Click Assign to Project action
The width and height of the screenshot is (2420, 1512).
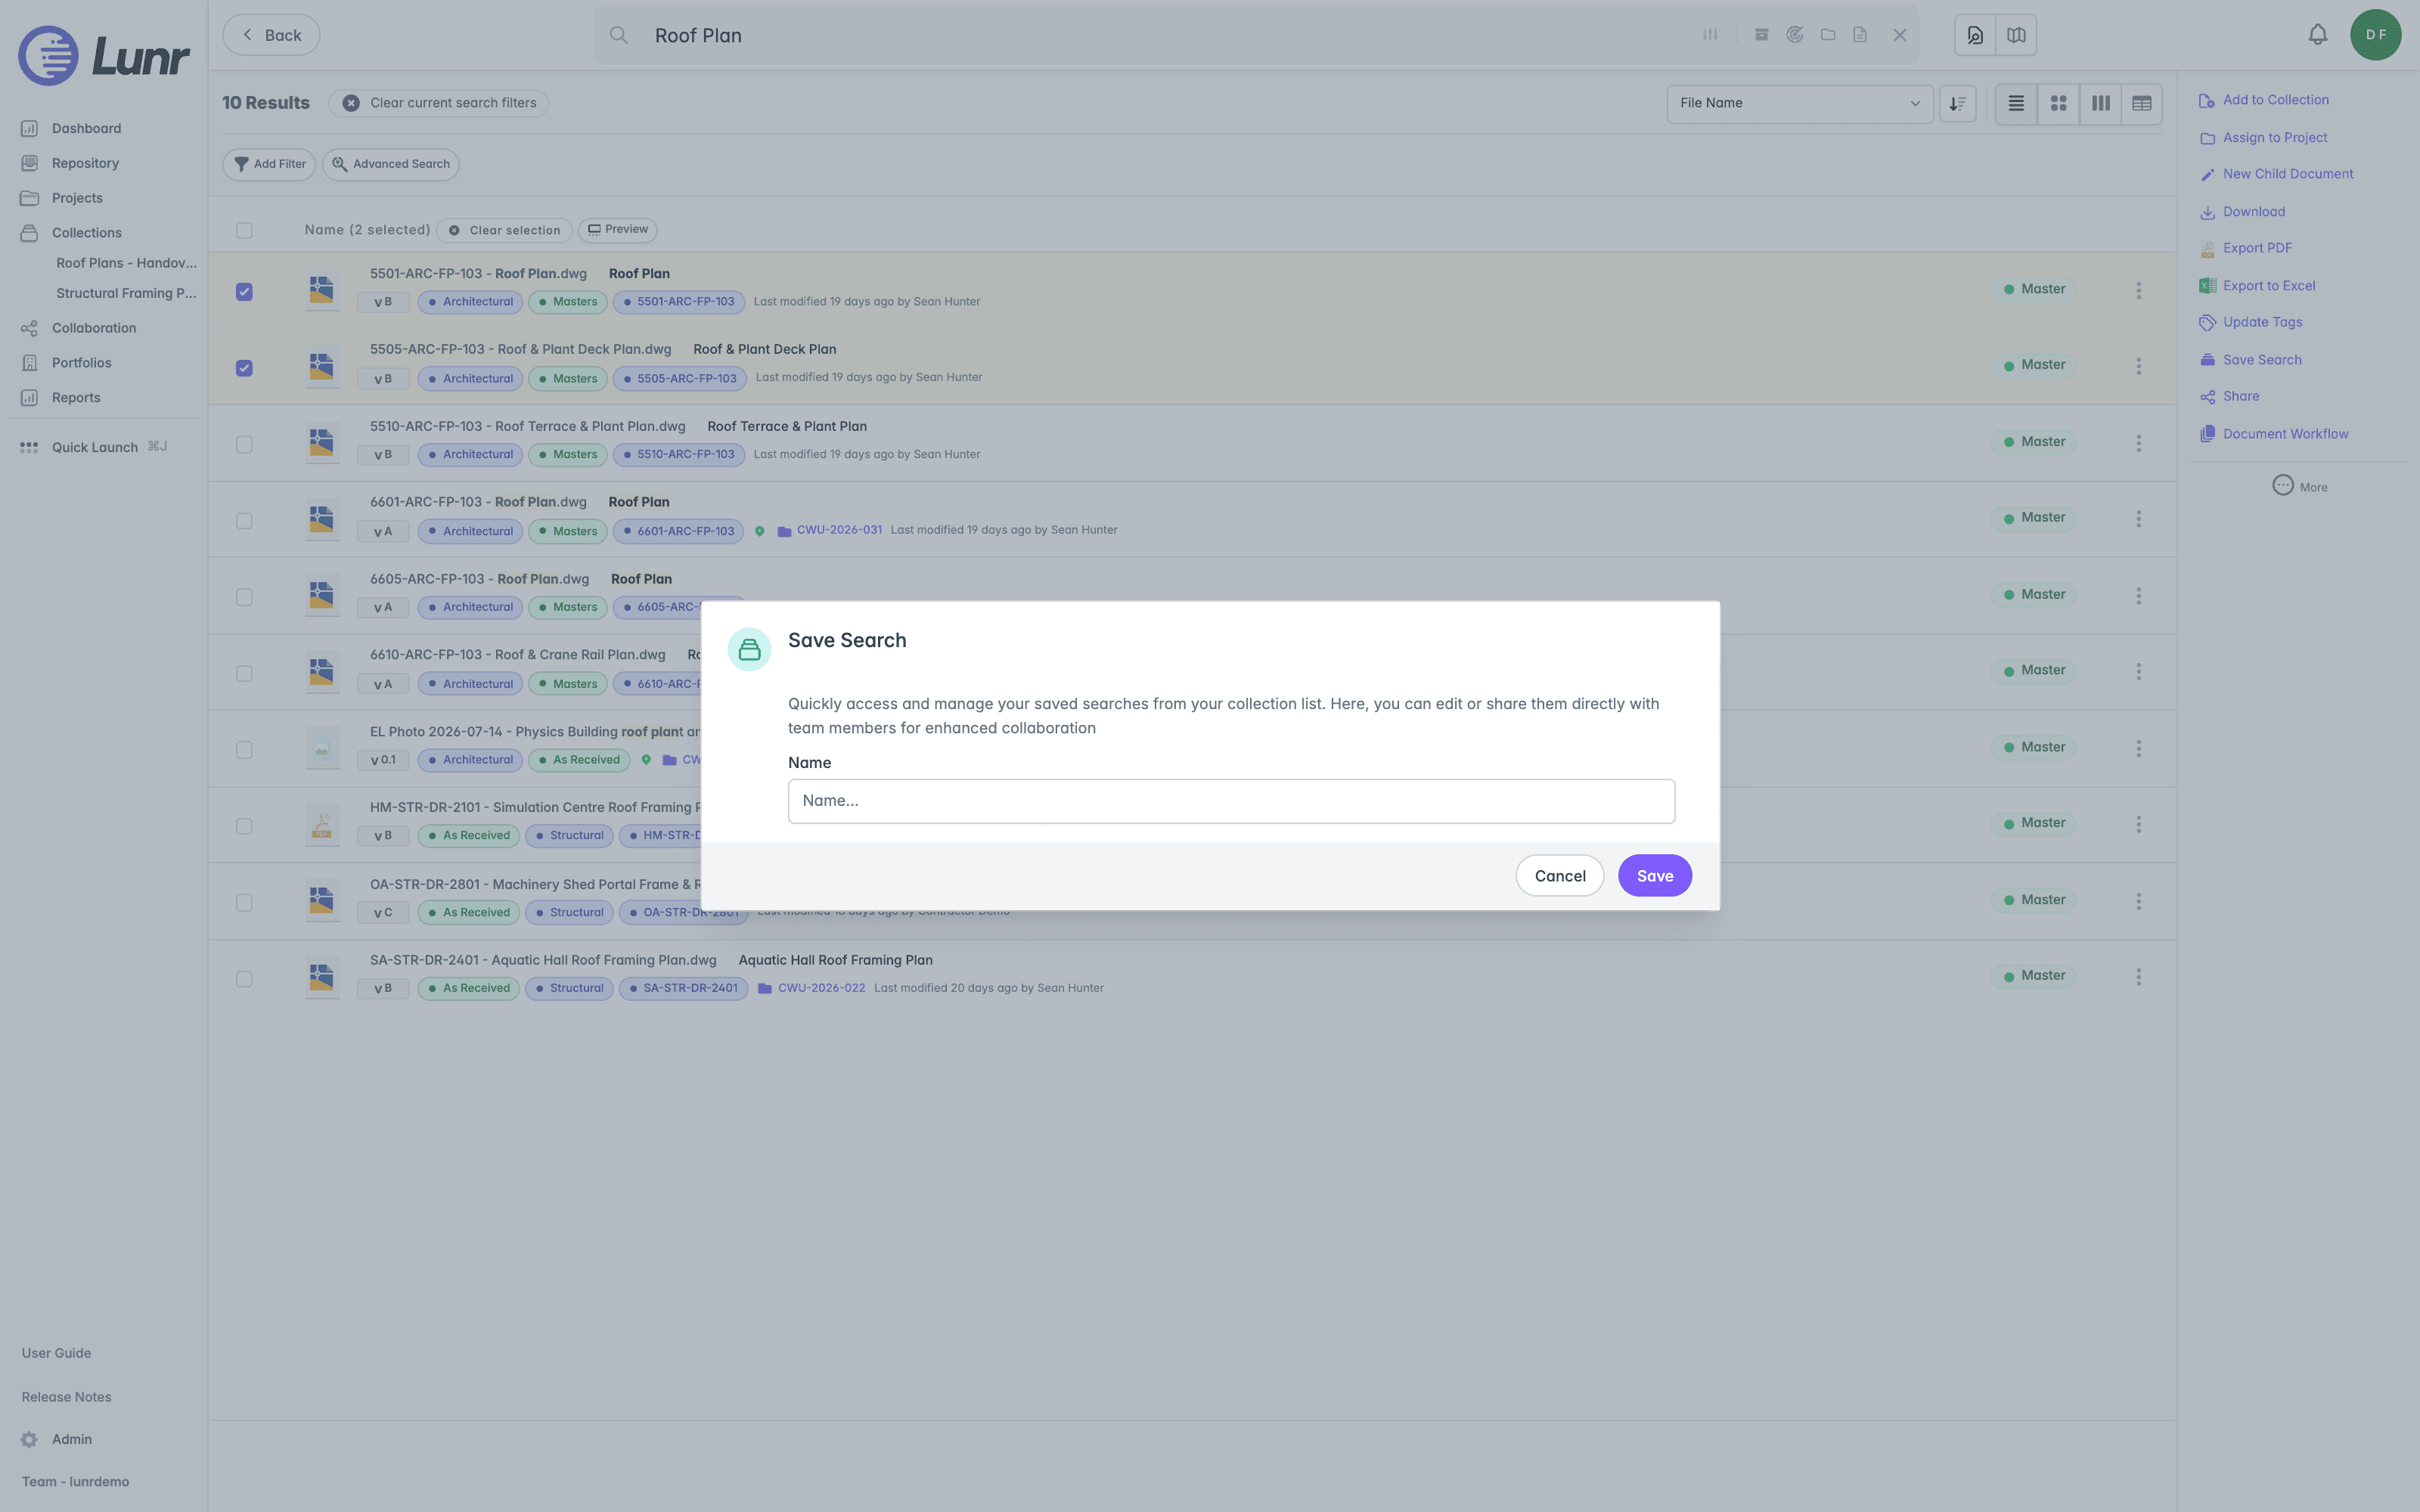2263,138
